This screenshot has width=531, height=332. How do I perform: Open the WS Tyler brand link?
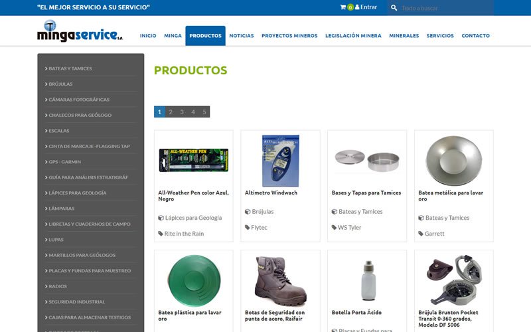pyautogui.click(x=349, y=228)
